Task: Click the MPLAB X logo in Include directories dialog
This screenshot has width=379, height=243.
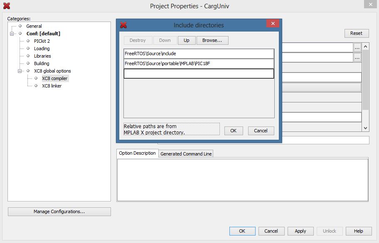Action: click(123, 25)
